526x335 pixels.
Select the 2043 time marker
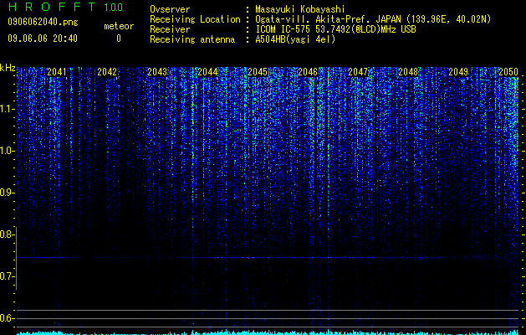[x=157, y=72]
